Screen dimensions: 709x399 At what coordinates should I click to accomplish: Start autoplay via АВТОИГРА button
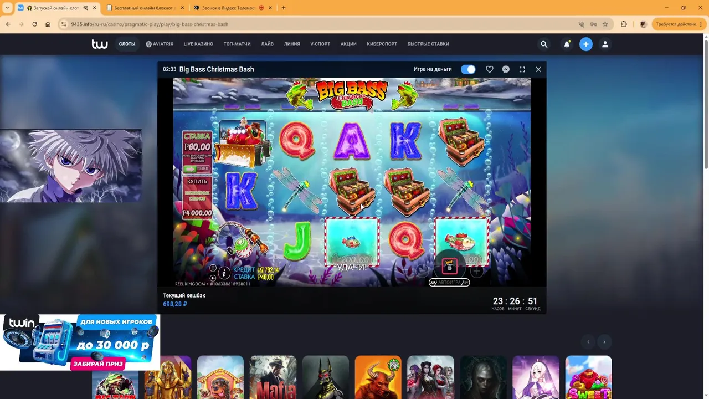(x=449, y=282)
